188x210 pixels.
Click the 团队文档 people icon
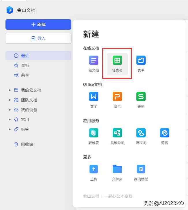pyautogui.click(x=16, y=100)
